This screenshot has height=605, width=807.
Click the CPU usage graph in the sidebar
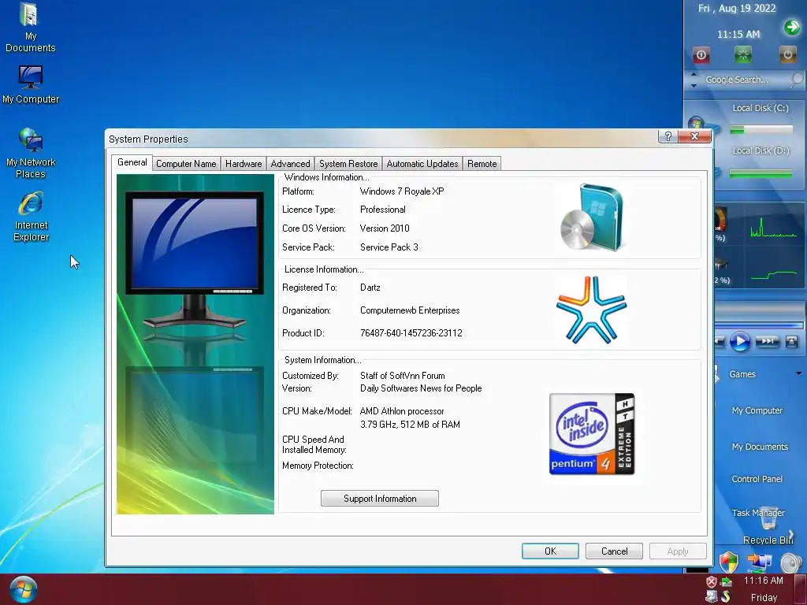click(774, 228)
